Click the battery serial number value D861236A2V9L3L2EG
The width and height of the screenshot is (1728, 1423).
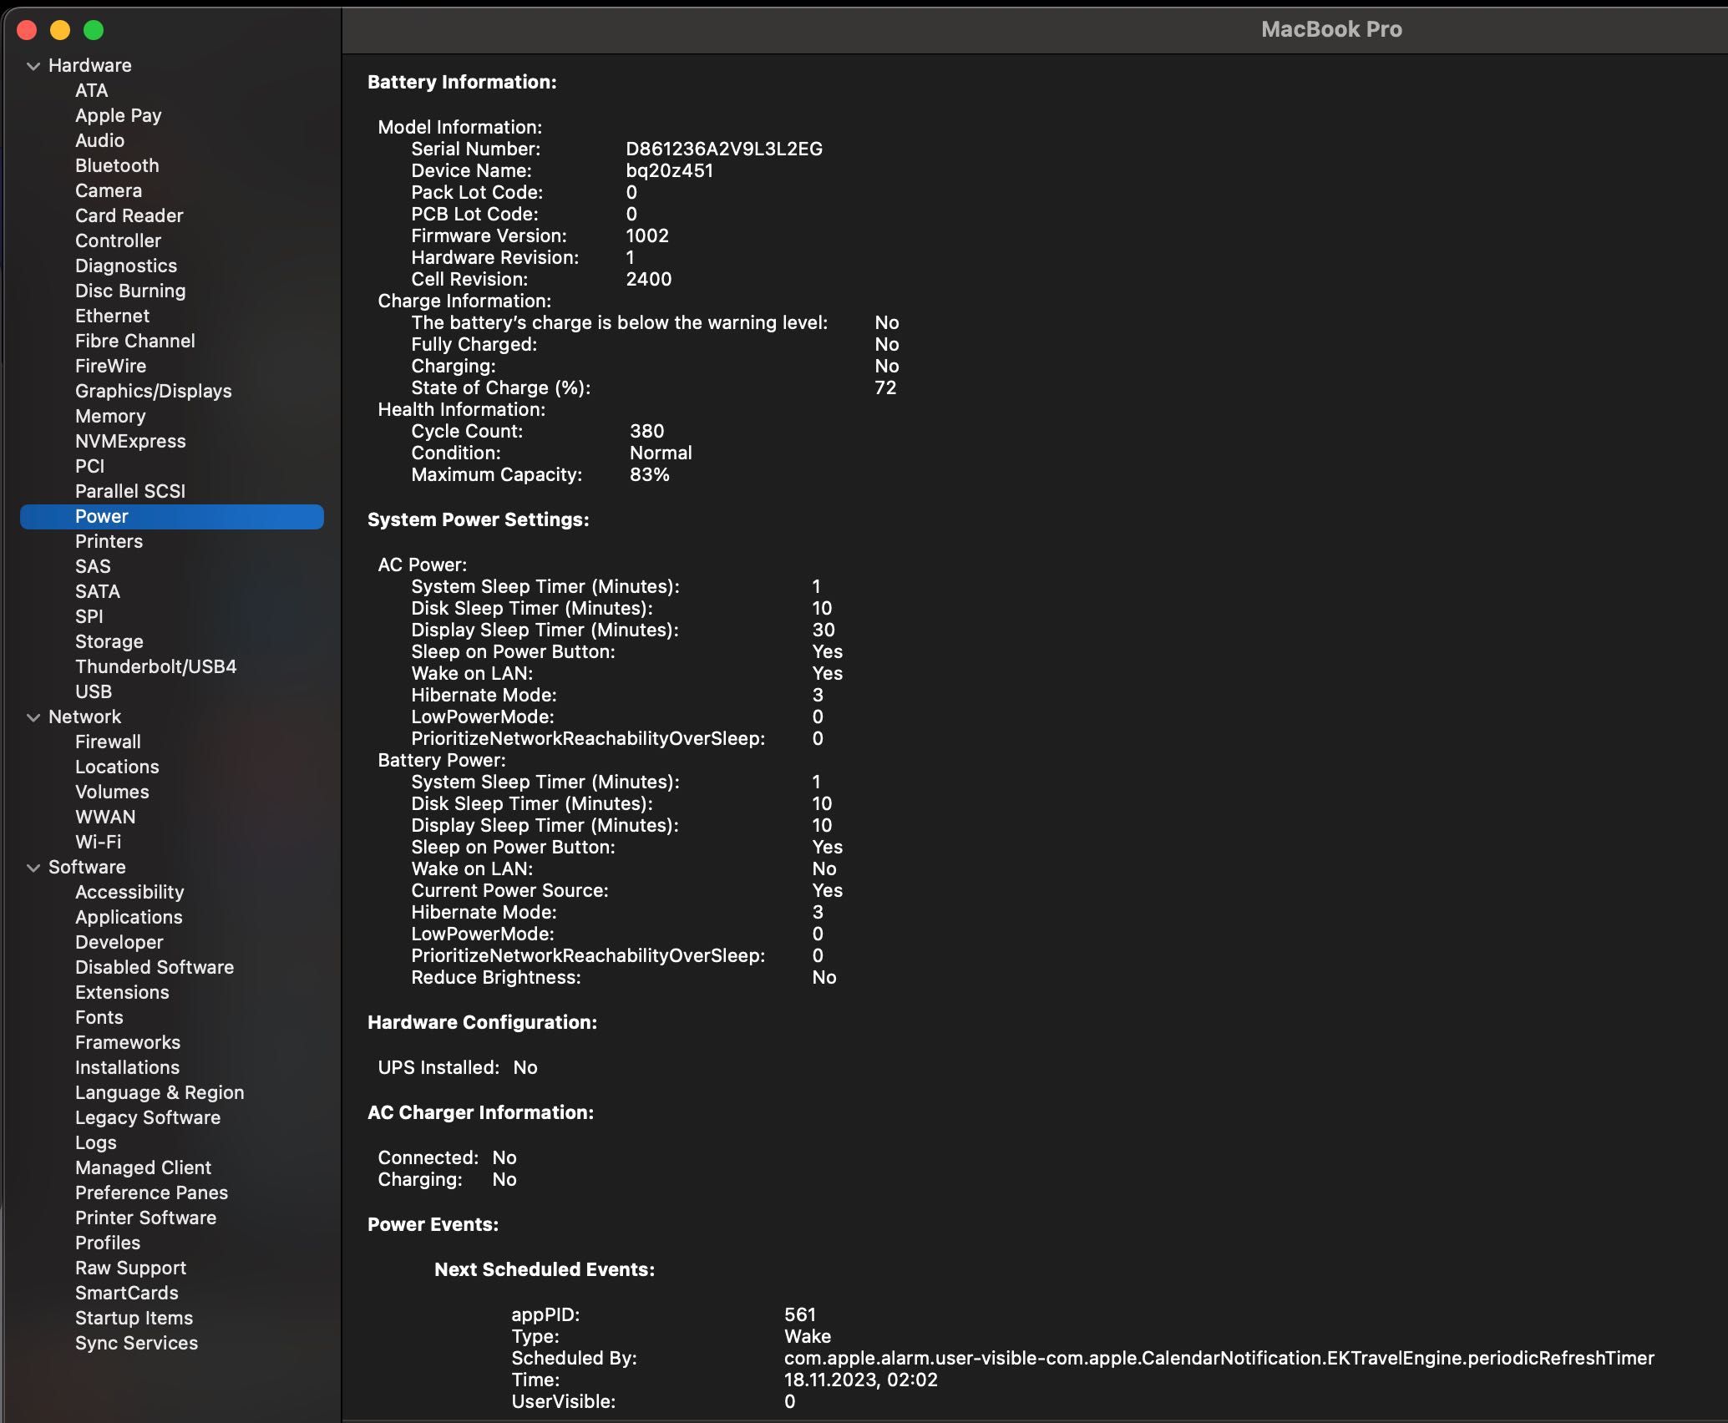[724, 149]
